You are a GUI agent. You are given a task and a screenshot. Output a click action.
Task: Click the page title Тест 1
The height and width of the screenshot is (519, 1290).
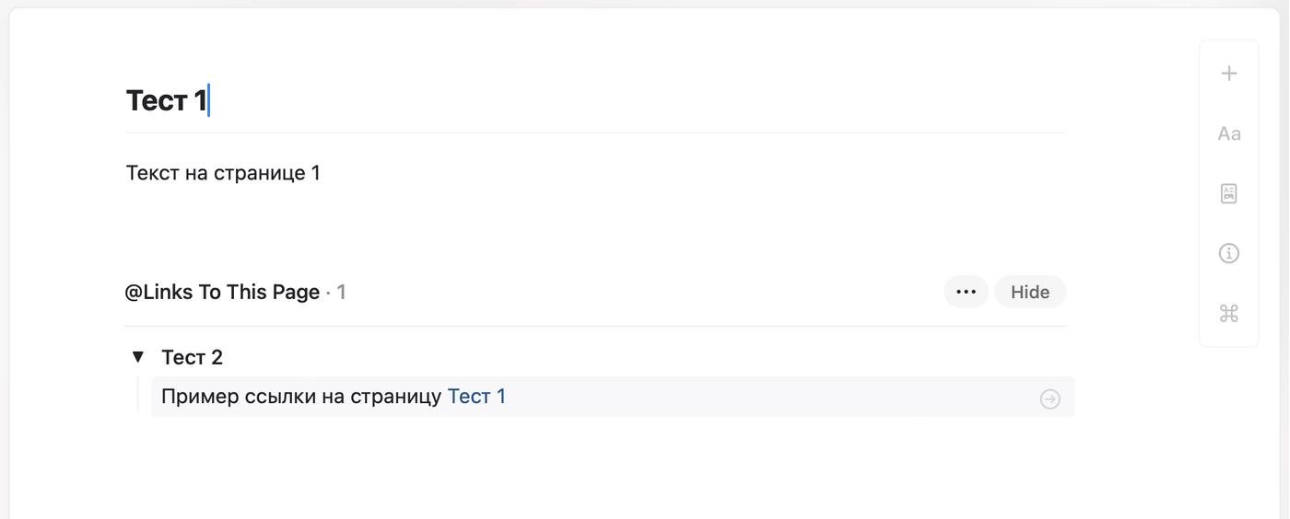point(166,100)
